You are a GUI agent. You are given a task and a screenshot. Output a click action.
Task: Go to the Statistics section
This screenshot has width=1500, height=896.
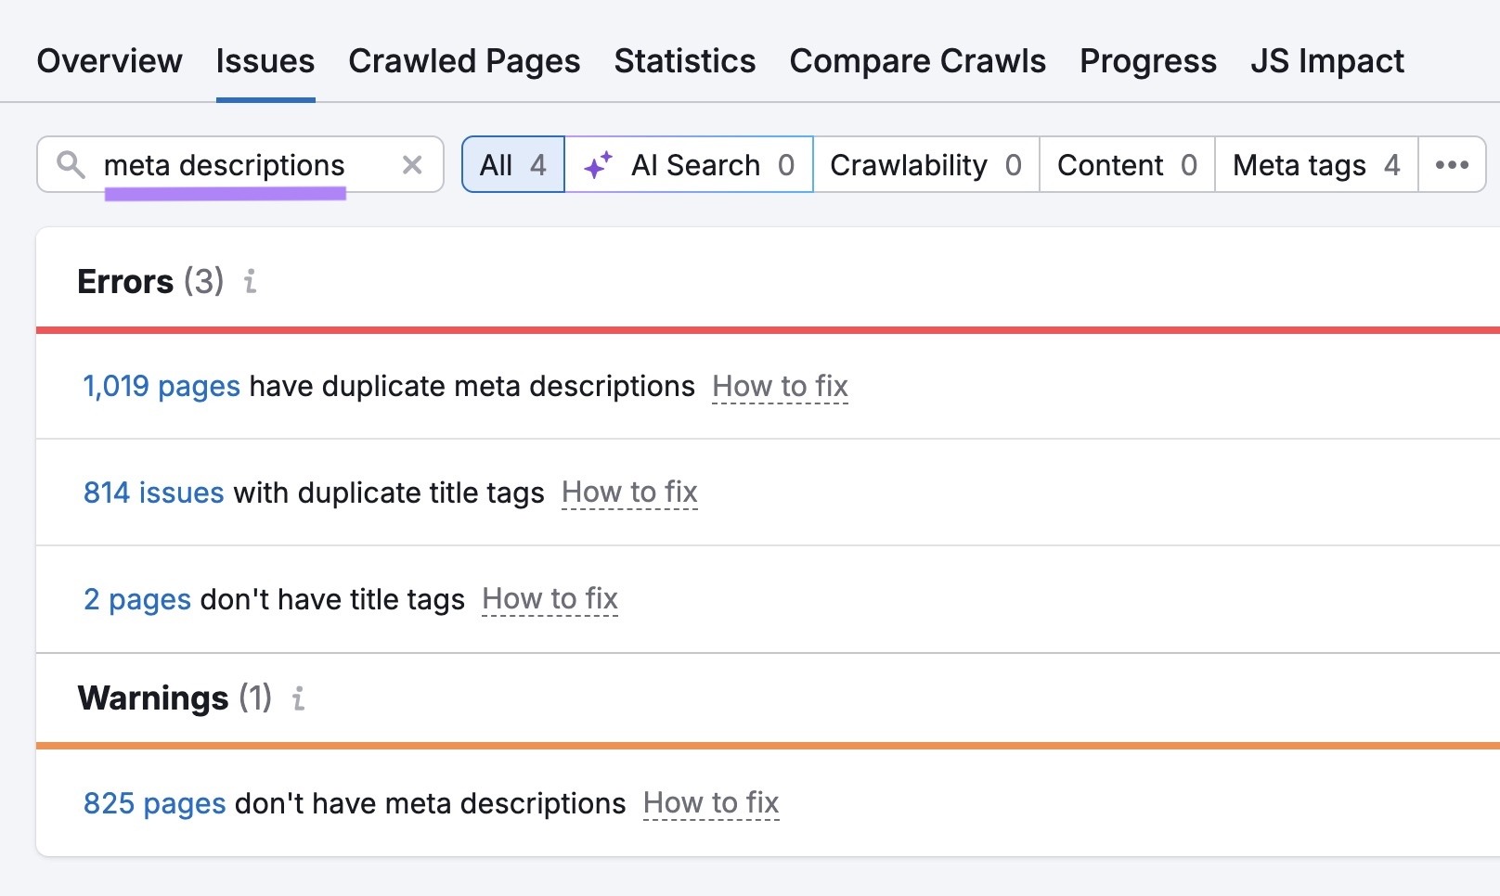click(684, 59)
